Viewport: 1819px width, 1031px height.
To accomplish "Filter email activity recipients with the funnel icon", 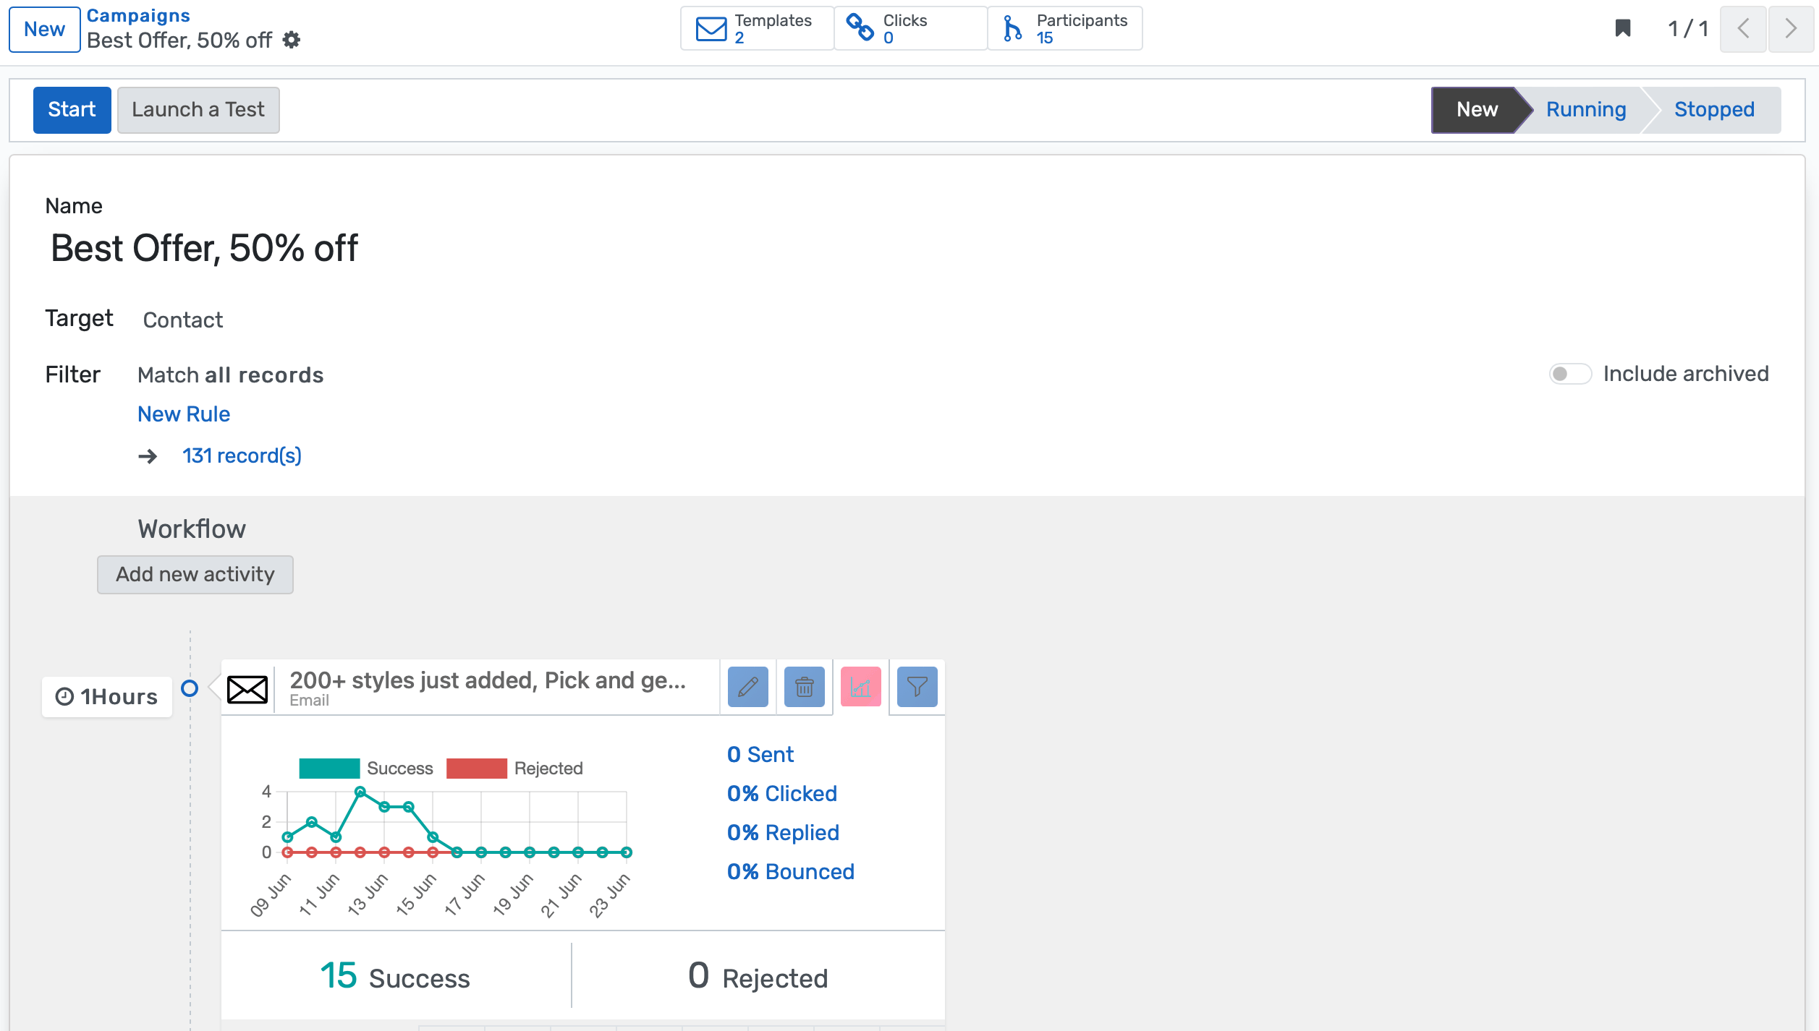I will (x=917, y=687).
